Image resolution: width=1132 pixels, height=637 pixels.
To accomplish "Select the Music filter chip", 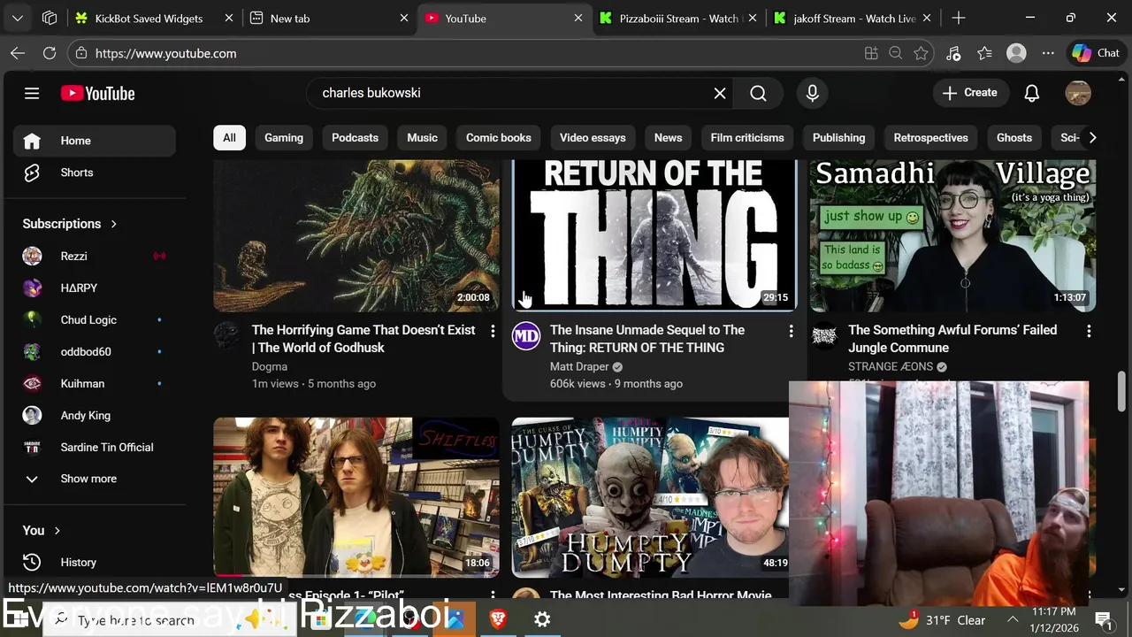I will (x=422, y=138).
